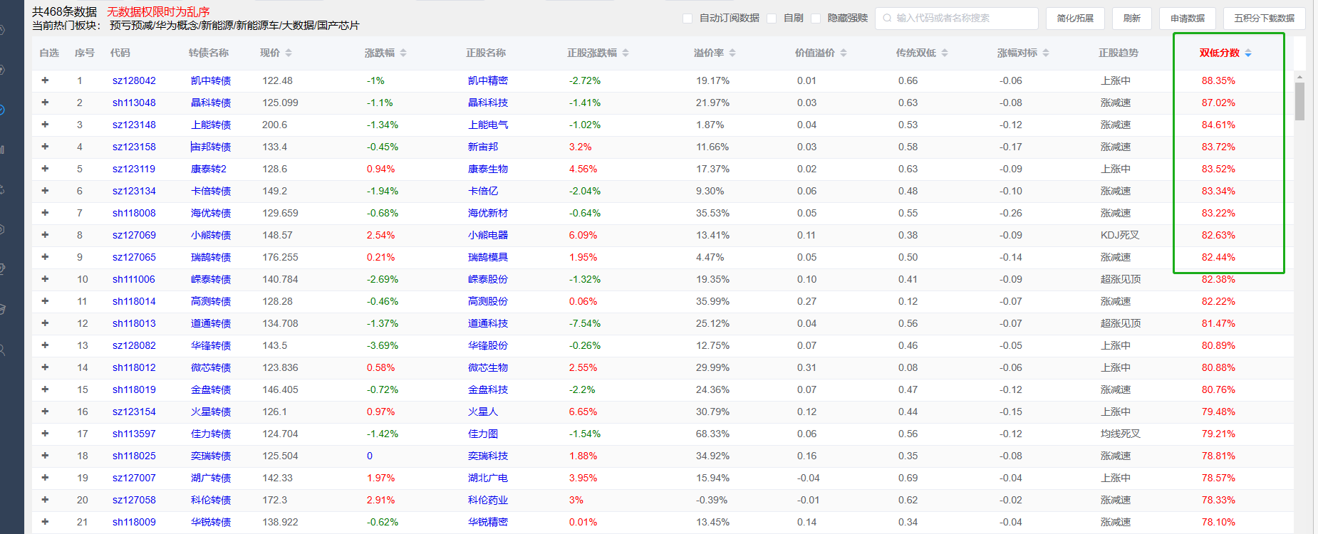The image size is (1318, 534).
Task: Click 简化/拓展 button
Action: [1075, 19]
